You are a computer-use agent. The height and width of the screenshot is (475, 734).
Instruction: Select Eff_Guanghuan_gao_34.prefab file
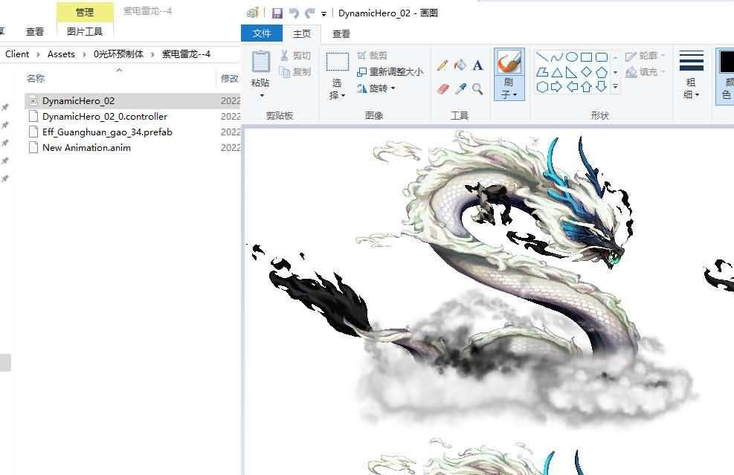pyautogui.click(x=132, y=132)
